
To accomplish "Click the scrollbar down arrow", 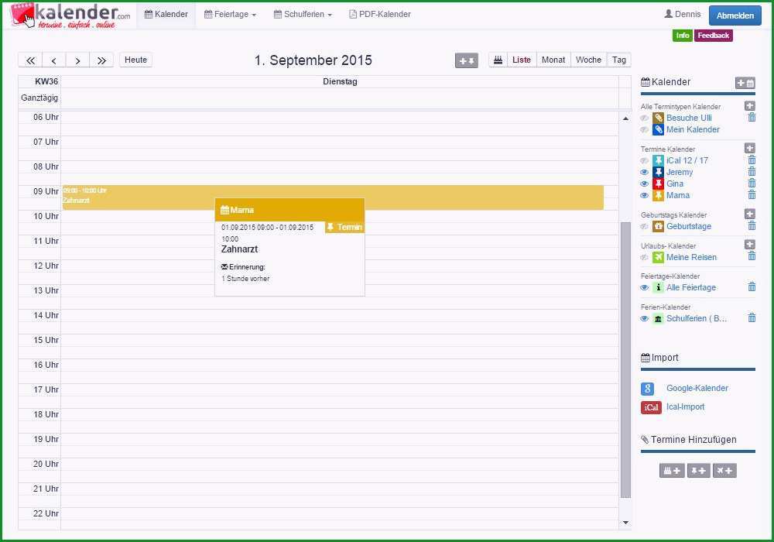I will pyautogui.click(x=625, y=522).
